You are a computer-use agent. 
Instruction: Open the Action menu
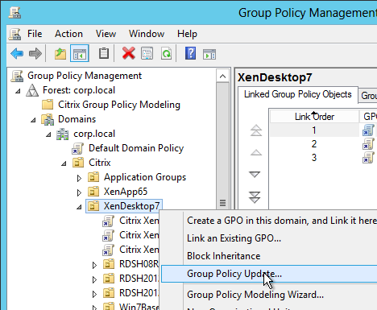tap(68, 34)
